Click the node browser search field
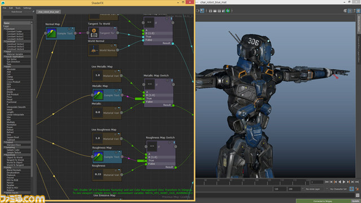The height and width of the screenshot is (203, 361). pos(18,17)
